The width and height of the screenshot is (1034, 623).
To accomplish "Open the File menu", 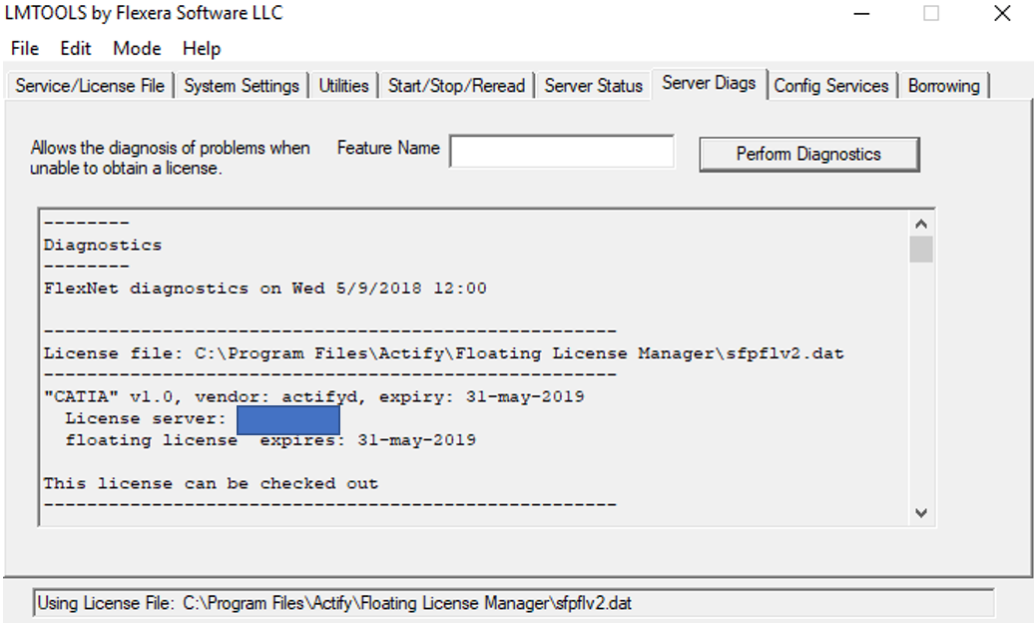I will pos(24,49).
